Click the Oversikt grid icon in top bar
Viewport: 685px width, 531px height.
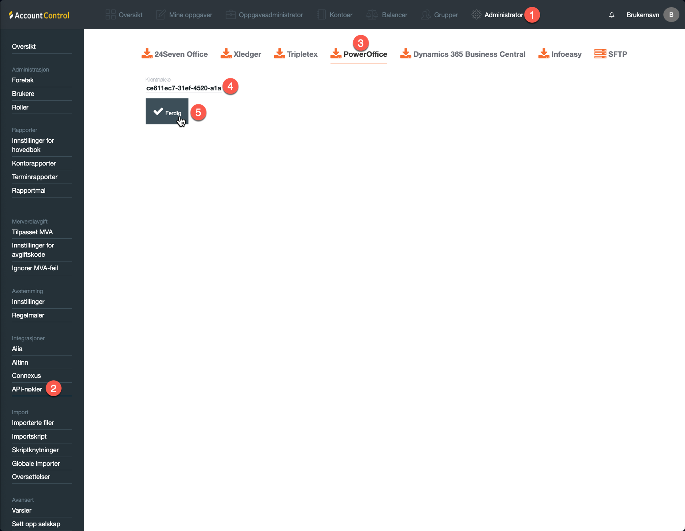click(x=110, y=15)
